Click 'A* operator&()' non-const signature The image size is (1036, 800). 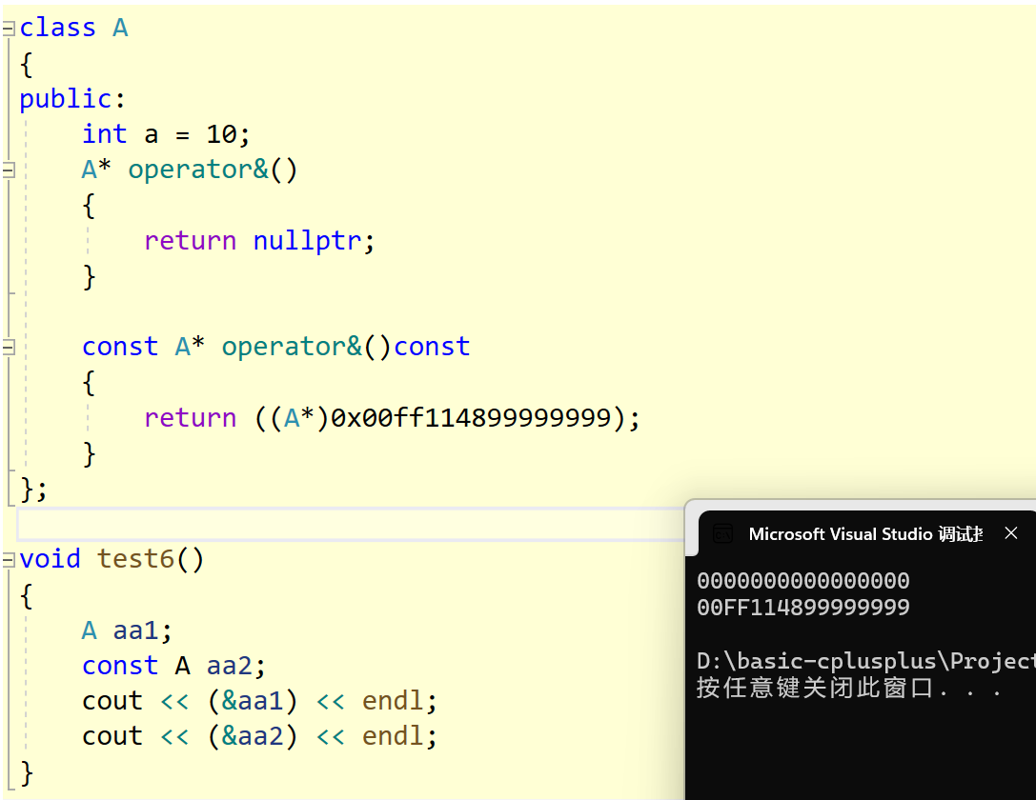pyautogui.click(x=190, y=170)
